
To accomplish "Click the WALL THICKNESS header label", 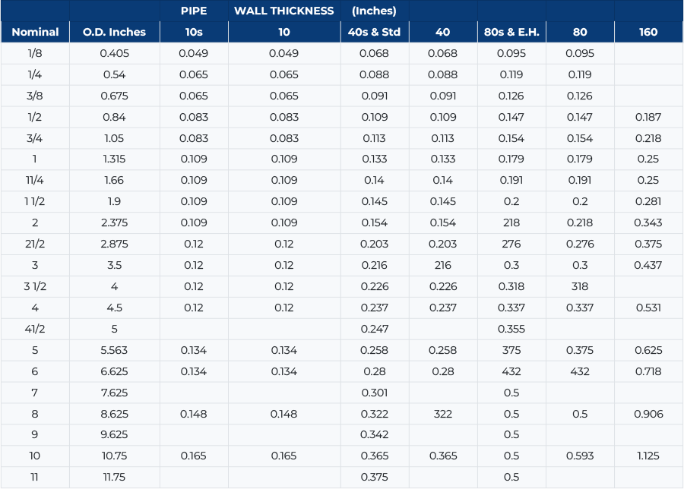I will pos(283,11).
